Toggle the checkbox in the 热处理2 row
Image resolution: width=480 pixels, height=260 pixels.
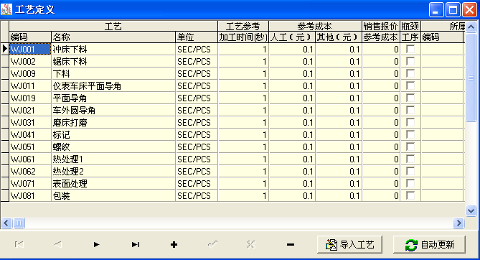point(410,171)
